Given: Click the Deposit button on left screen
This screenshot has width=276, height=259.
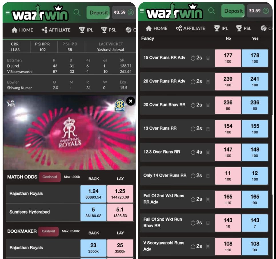Looking at the screenshot, I should click(x=98, y=13).
